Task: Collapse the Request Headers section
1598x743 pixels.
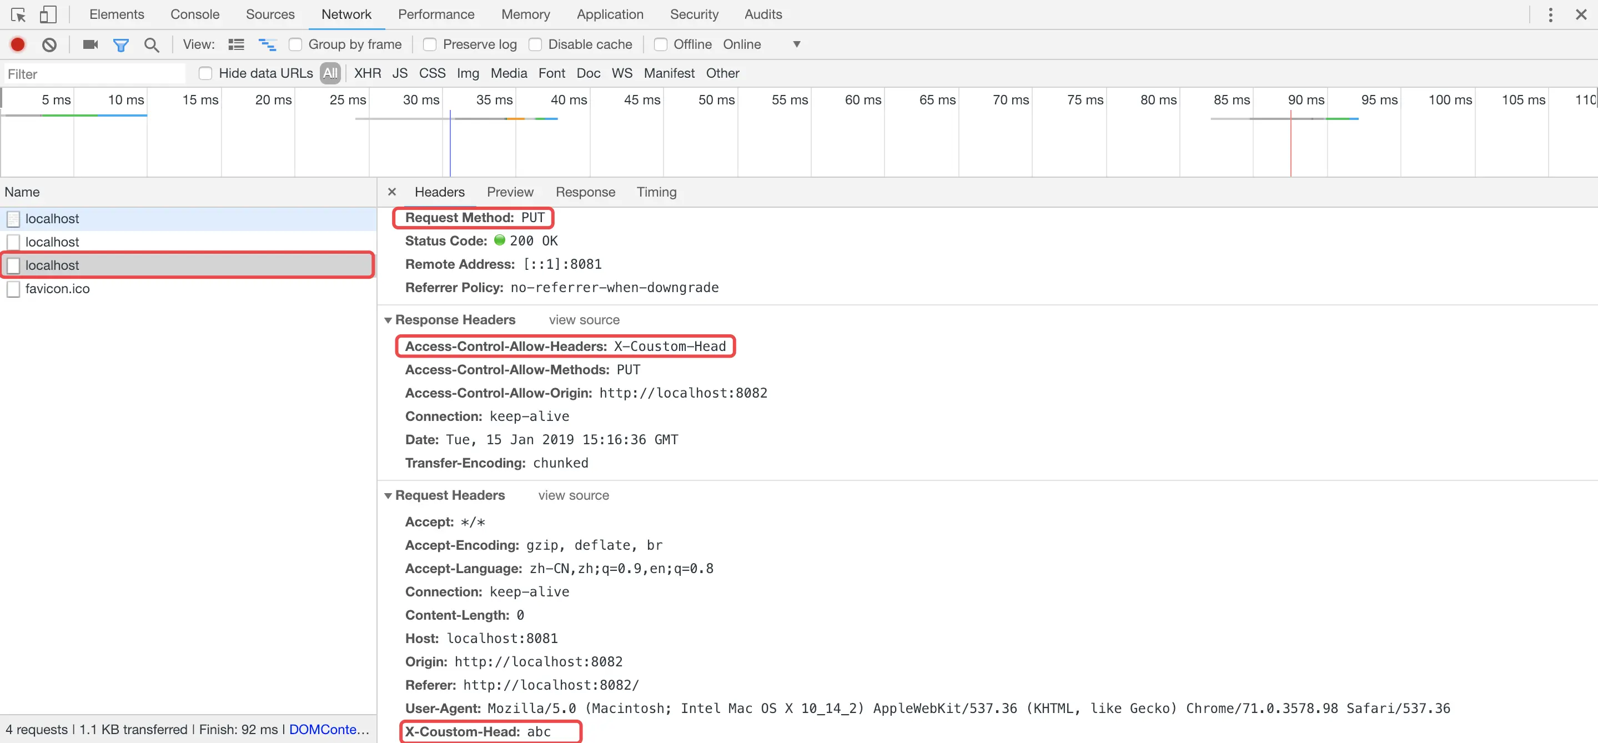Action: [388, 495]
